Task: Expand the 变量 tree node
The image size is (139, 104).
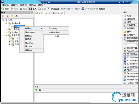Action: click(x=9, y=41)
